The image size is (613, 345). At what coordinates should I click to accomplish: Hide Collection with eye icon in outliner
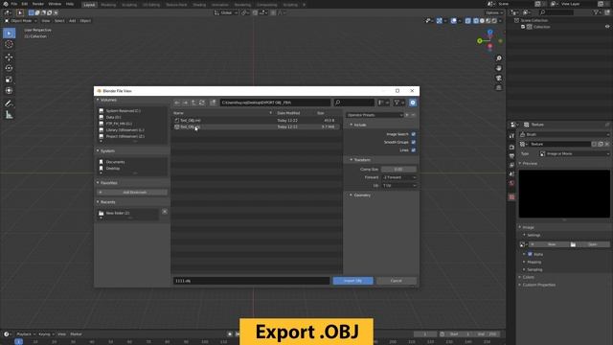coord(607,27)
